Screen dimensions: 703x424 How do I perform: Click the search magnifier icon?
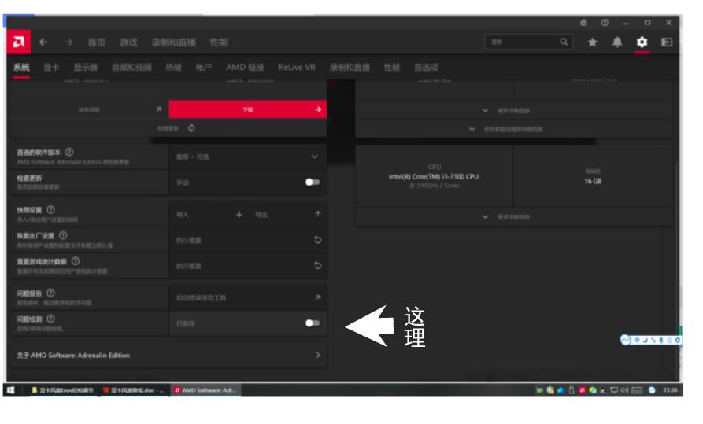(564, 42)
